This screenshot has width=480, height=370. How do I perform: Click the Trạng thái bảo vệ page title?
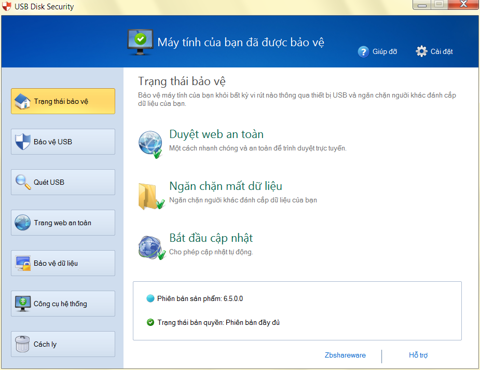(x=182, y=81)
